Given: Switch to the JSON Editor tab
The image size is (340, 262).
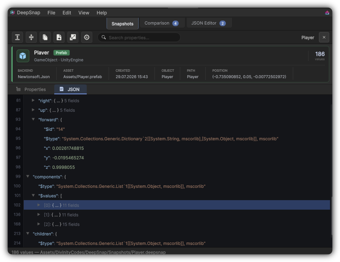Looking at the screenshot, I should (x=208, y=23).
